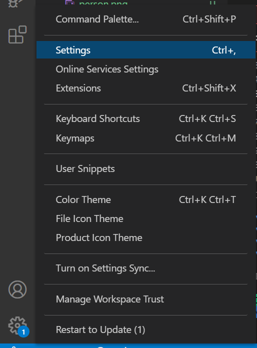This screenshot has width=257, height=348.
Task: Select Keymaps menu item
Action: click(146, 138)
